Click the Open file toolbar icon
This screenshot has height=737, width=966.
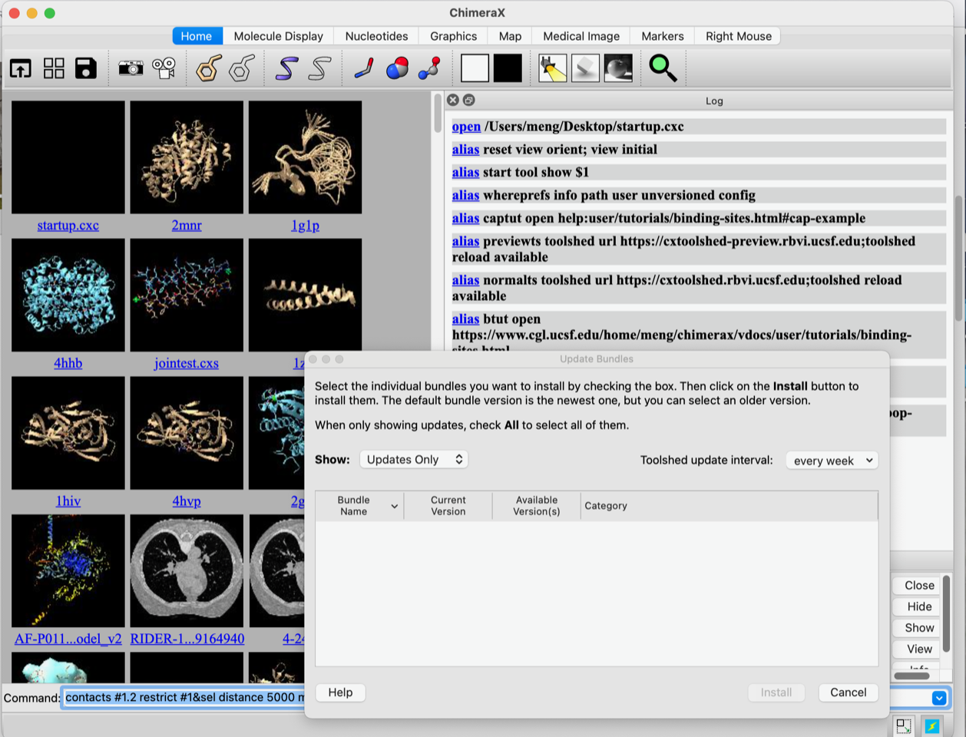coord(21,68)
